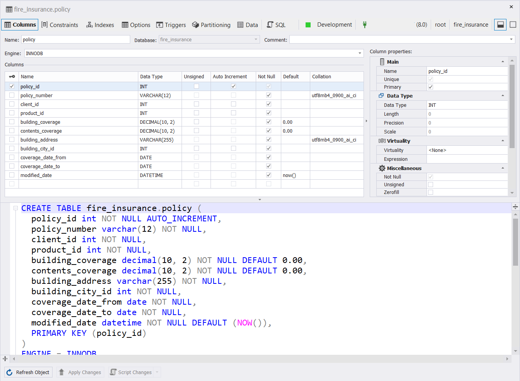Open Script Changes dropdown arrow
Viewport: 520px width, 381px height.
157,373
